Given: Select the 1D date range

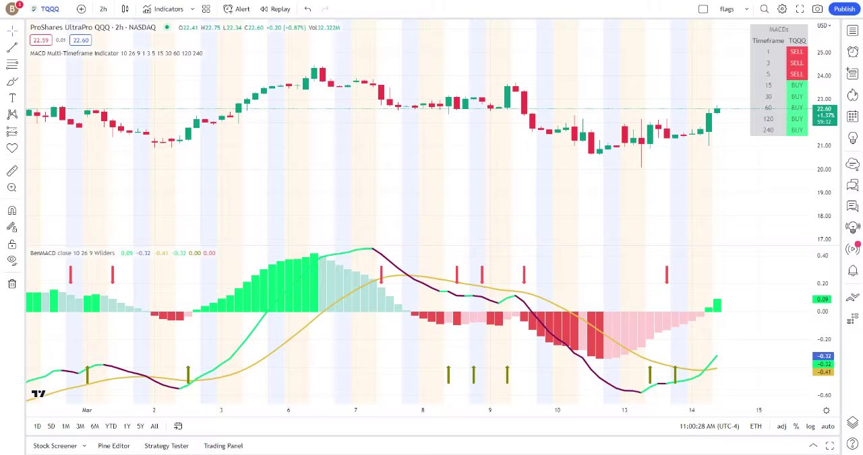Looking at the screenshot, I should point(37,426).
